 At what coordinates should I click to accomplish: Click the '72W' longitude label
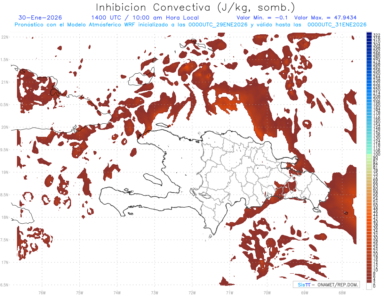tap(192, 293)
